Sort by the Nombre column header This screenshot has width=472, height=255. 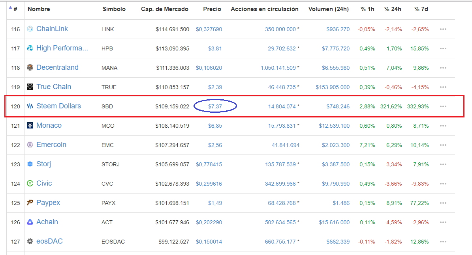tap(39, 9)
